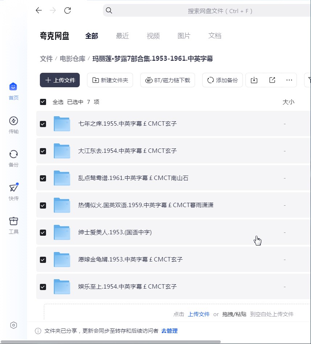Screen dimensions: 311x344
Task: Switch to the 文档 tab
Action: point(215,36)
